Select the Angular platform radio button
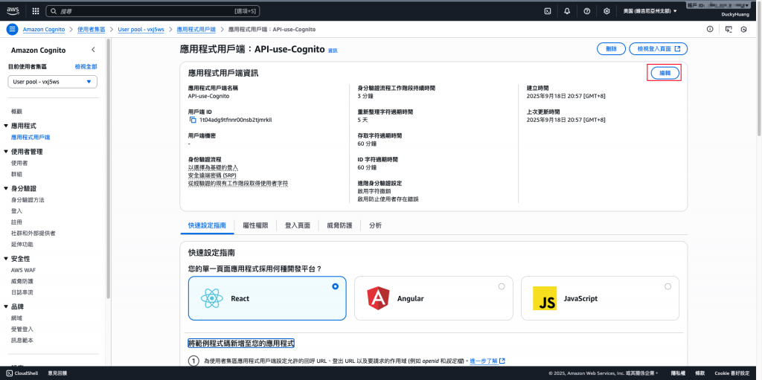 502,287
